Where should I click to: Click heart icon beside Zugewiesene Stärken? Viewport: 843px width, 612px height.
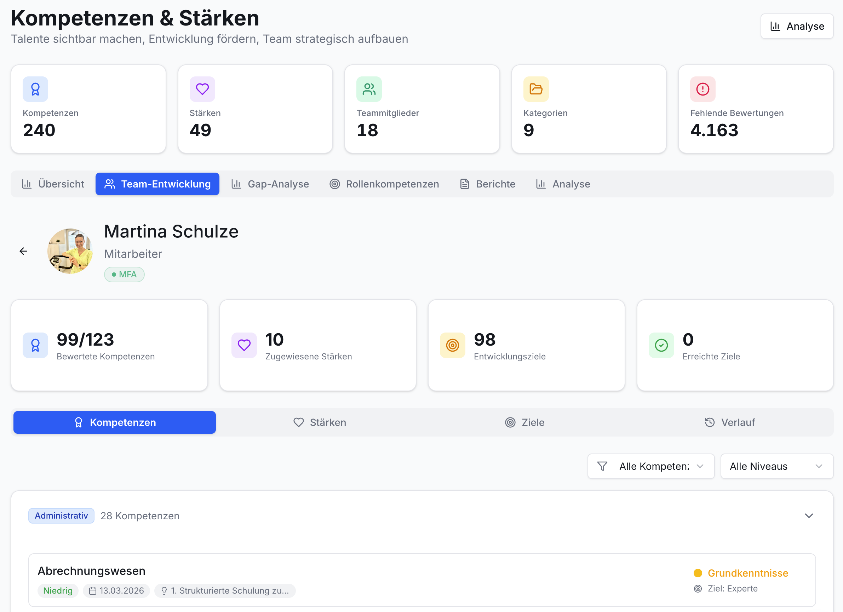(244, 345)
